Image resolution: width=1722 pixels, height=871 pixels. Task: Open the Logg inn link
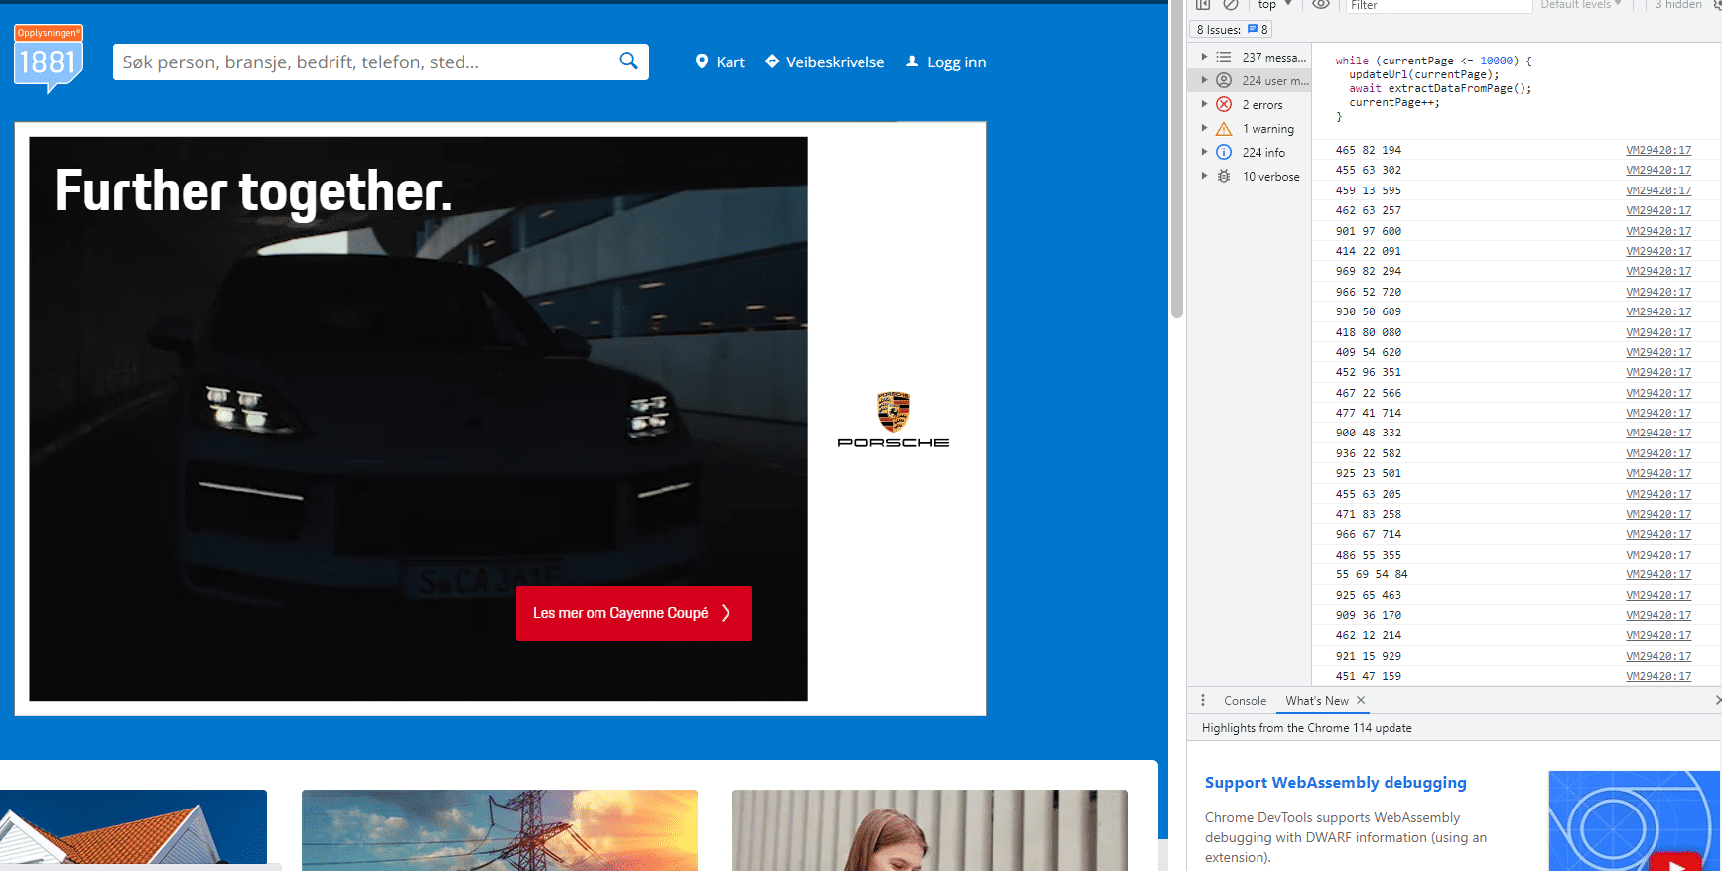tap(946, 62)
